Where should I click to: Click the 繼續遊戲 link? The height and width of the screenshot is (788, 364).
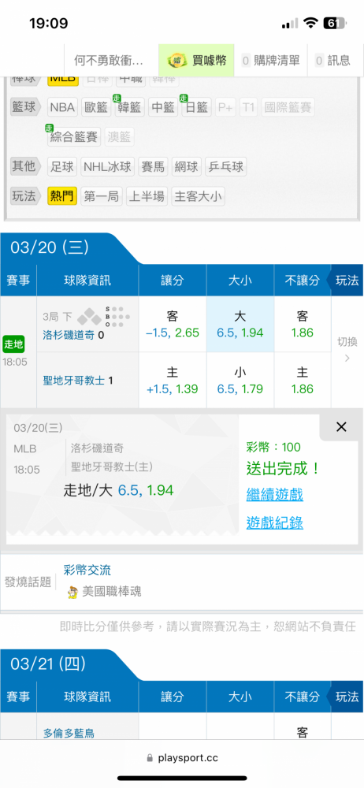[274, 495]
